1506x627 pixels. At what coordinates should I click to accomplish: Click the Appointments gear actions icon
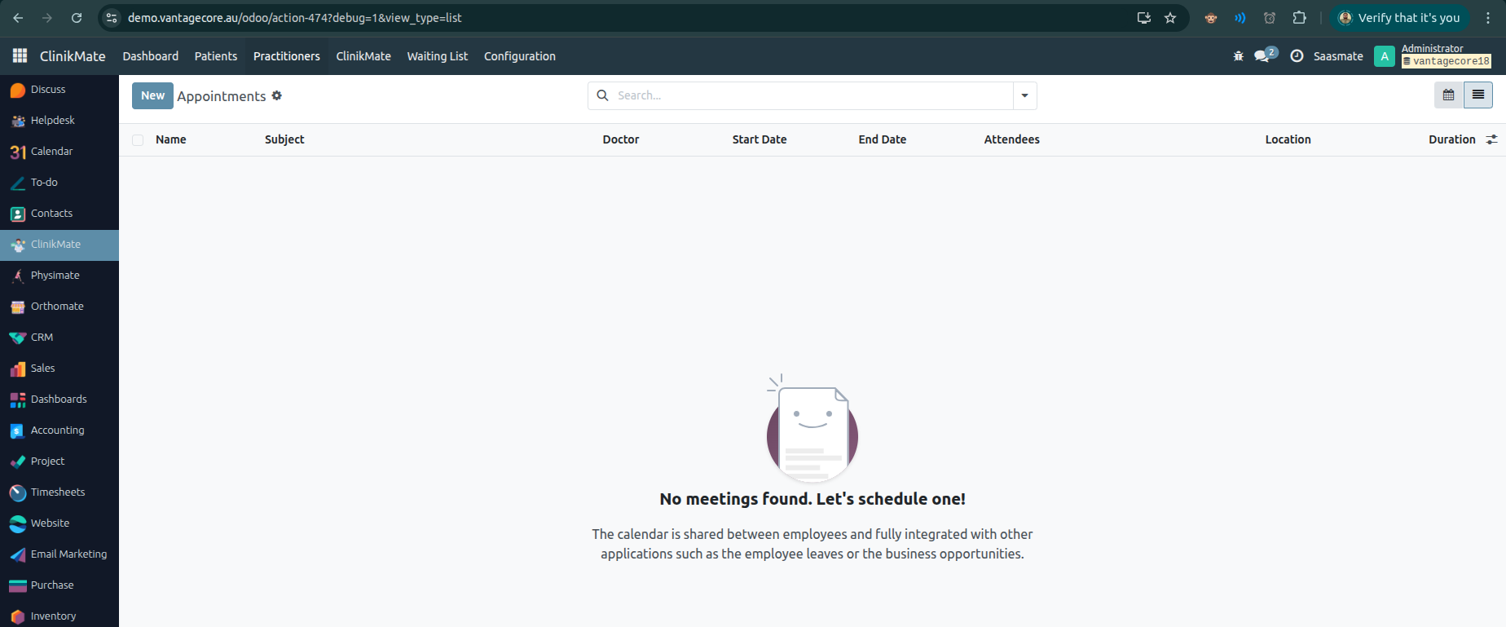277,95
